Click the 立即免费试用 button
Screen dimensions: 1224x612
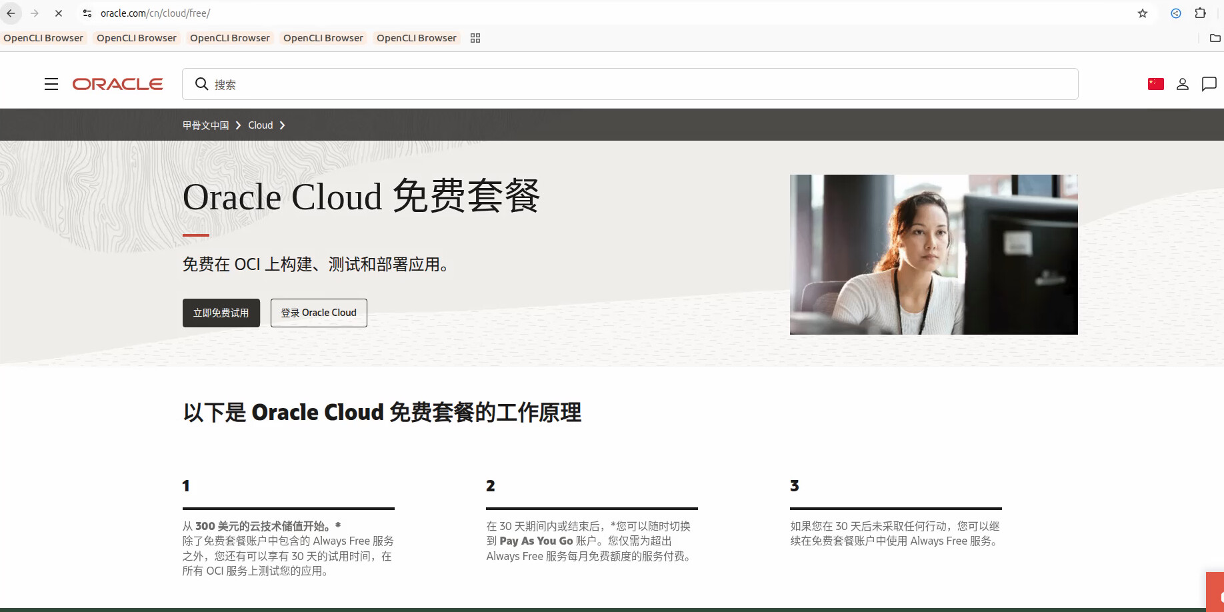(221, 313)
